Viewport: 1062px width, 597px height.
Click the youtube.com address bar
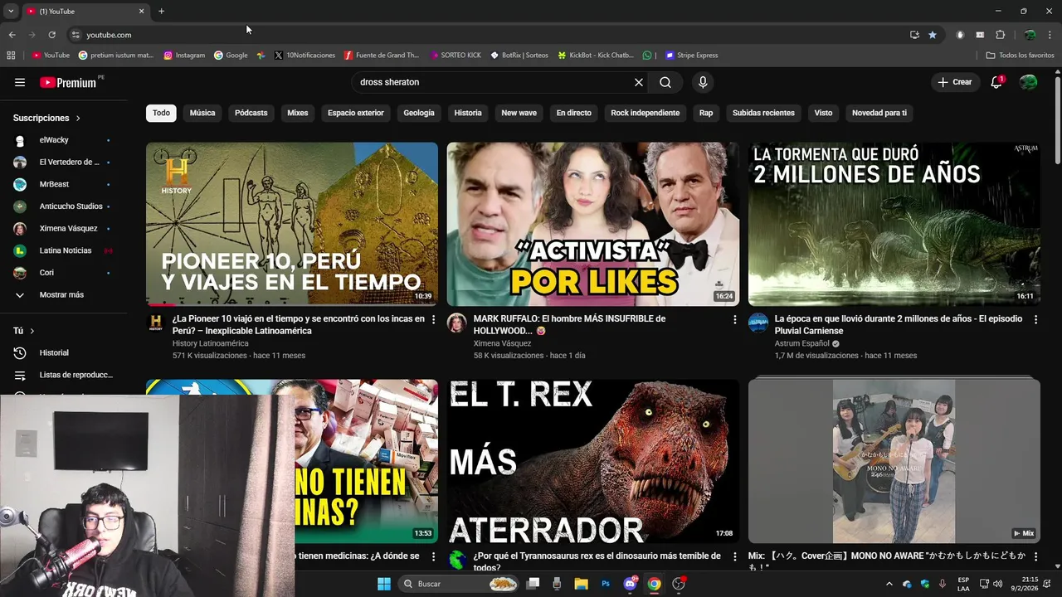(x=490, y=35)
